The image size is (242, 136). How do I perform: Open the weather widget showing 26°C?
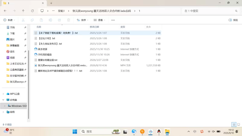click(9, 131)
